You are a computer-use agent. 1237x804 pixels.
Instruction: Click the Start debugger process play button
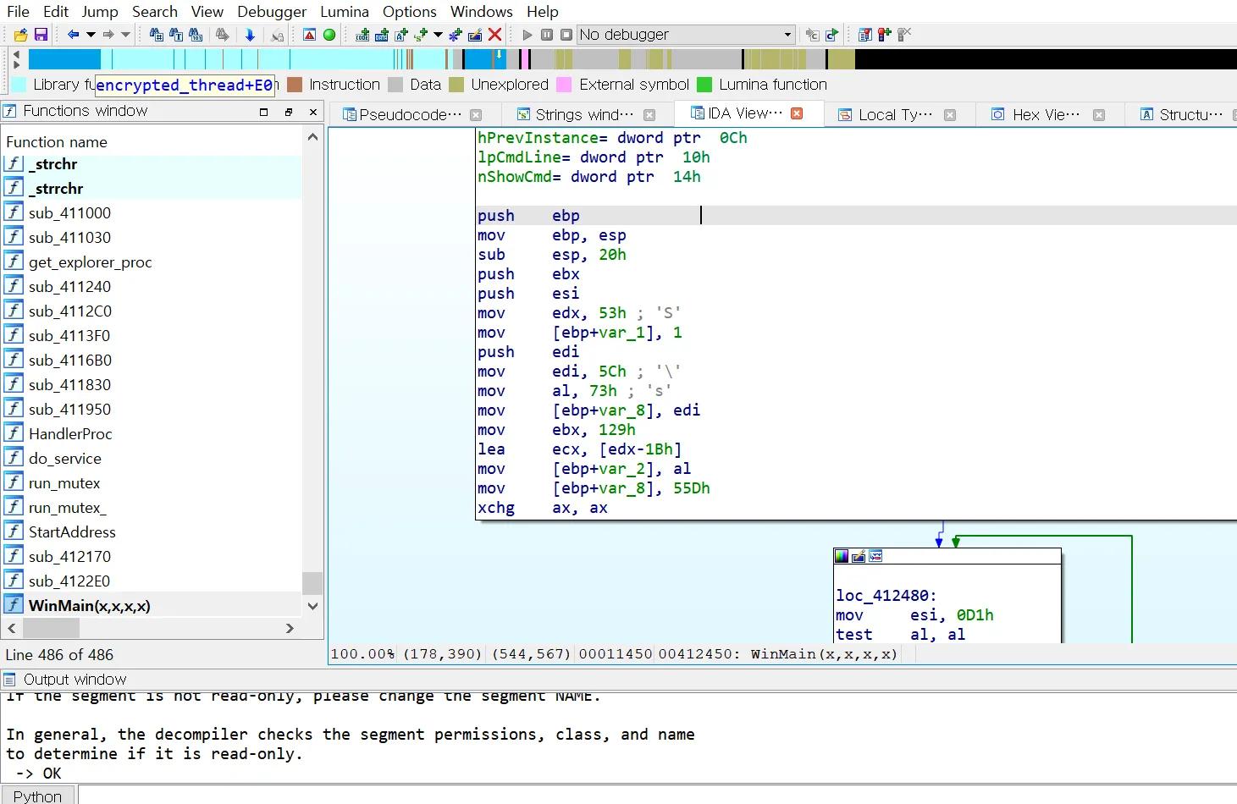point(527,35)
